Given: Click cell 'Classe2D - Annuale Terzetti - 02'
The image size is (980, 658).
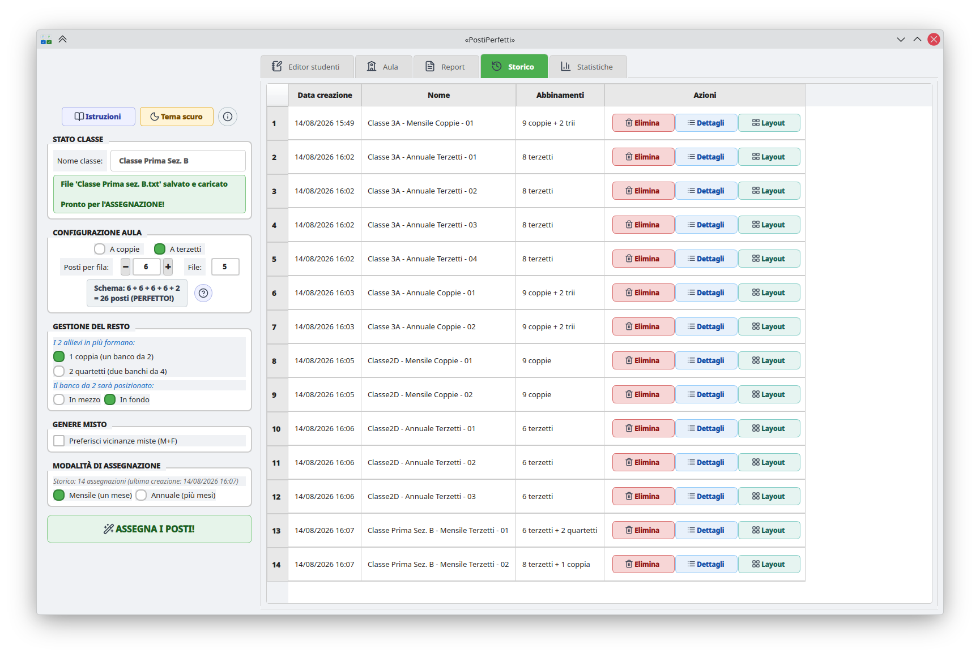Looking at the screenshot, I should click(x=438, y=462).
